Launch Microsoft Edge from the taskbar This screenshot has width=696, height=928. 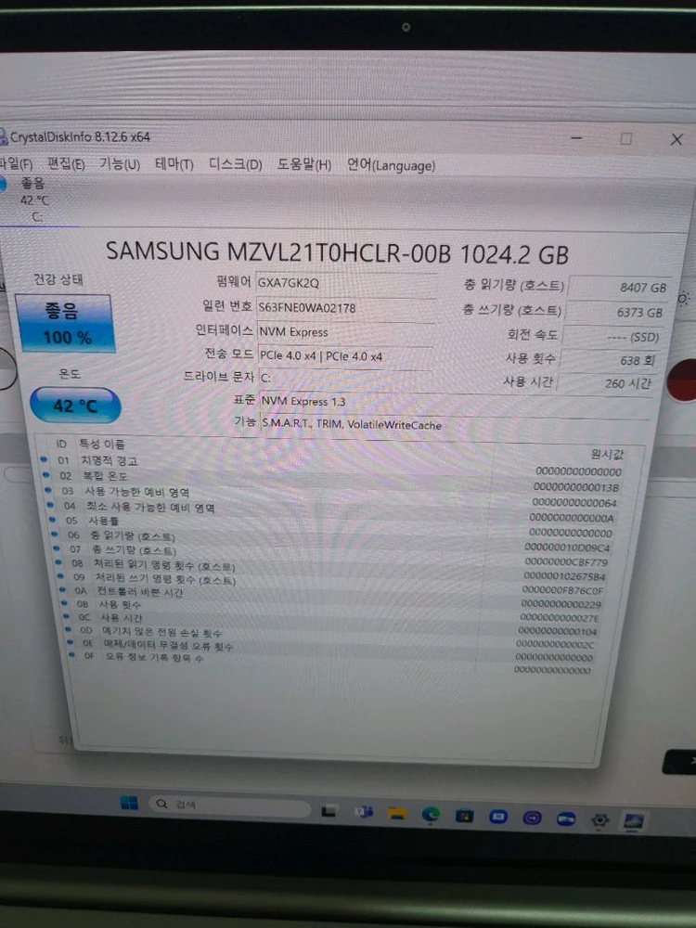click(x=431, y=815)
